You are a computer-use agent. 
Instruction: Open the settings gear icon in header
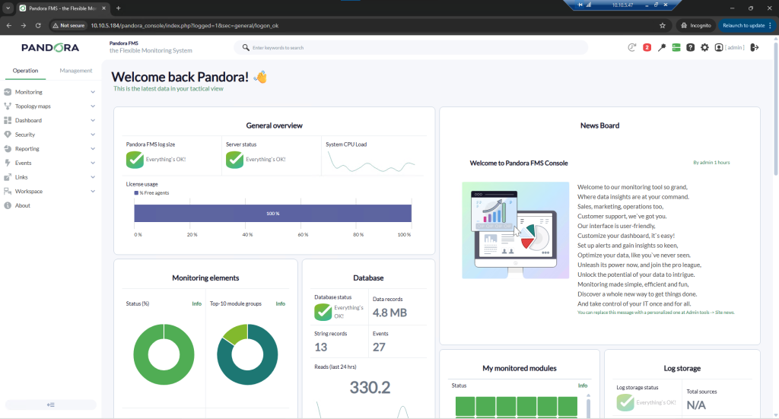tap(704, 48)
